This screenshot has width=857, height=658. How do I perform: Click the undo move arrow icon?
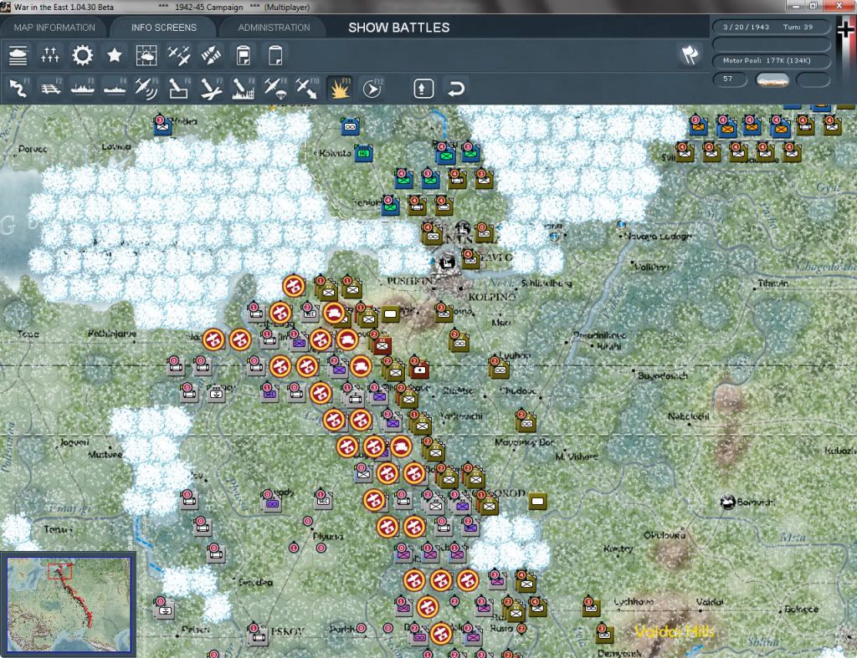tap(456, 89)
